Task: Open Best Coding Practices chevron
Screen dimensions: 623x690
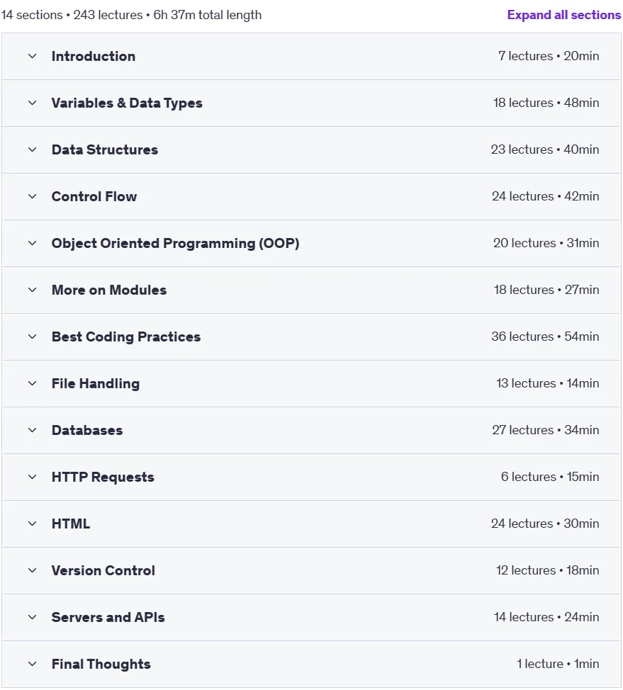Action: (x=32, y=336)
